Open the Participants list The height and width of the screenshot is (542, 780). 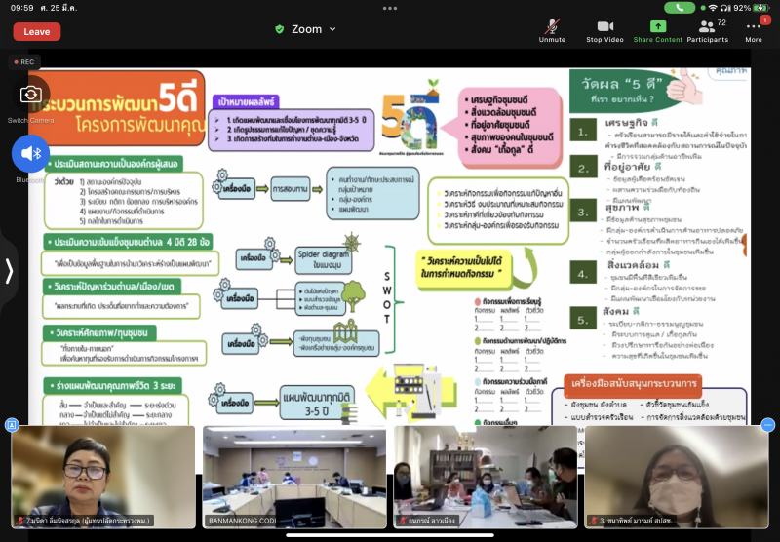tap(708, 31)
